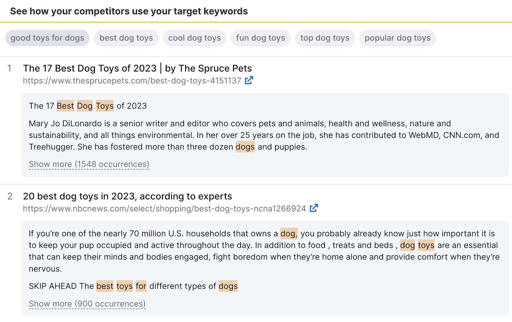Click the highlighted 'best toys for' phrase

tap(121, 286)
